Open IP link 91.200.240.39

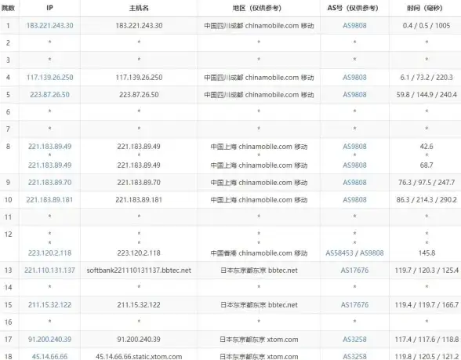[x=49, y=340]
